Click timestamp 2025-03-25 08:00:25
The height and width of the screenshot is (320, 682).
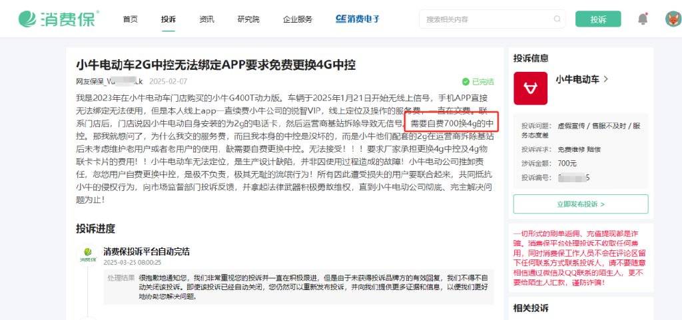tap(133, 263)
